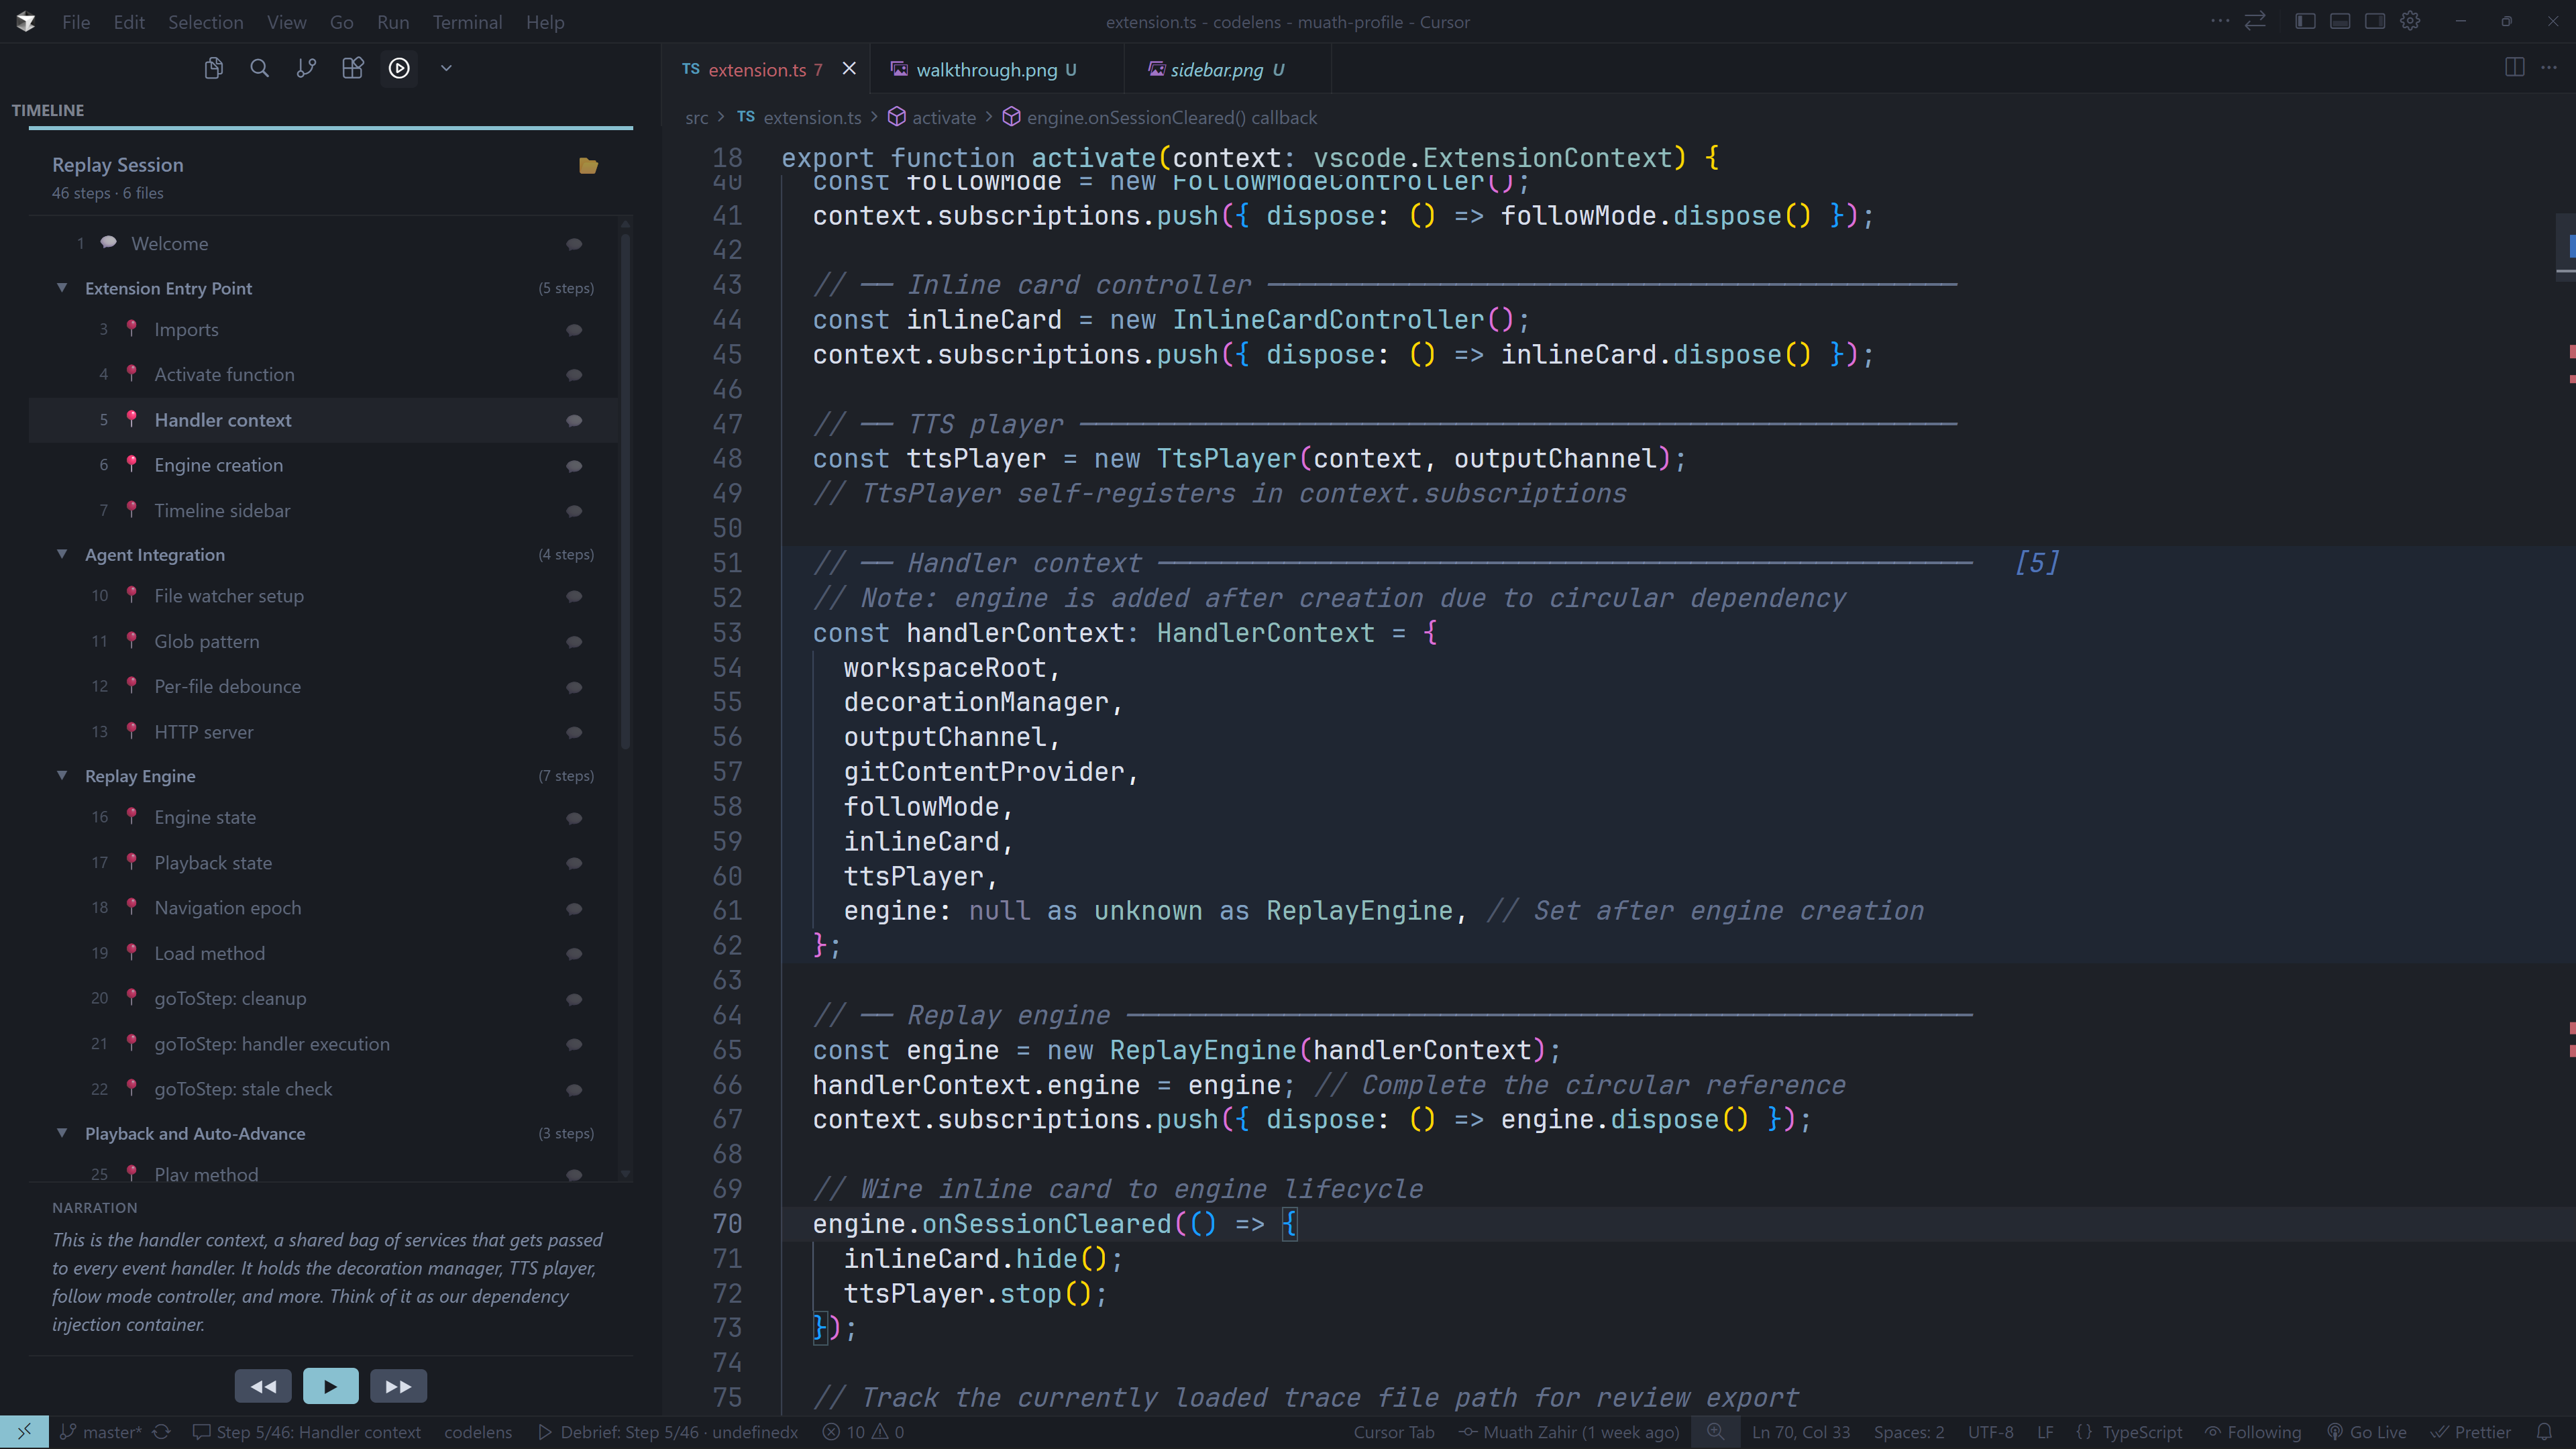2576x1449 pixels.
Task: Toggle the primary sidebar visibility
Action: (x=2305, y=21)
